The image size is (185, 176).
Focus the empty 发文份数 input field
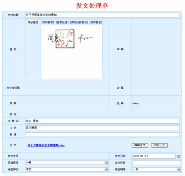[x=156, y=163]
